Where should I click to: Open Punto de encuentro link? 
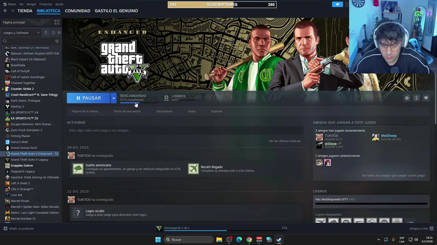pos(127,111)
